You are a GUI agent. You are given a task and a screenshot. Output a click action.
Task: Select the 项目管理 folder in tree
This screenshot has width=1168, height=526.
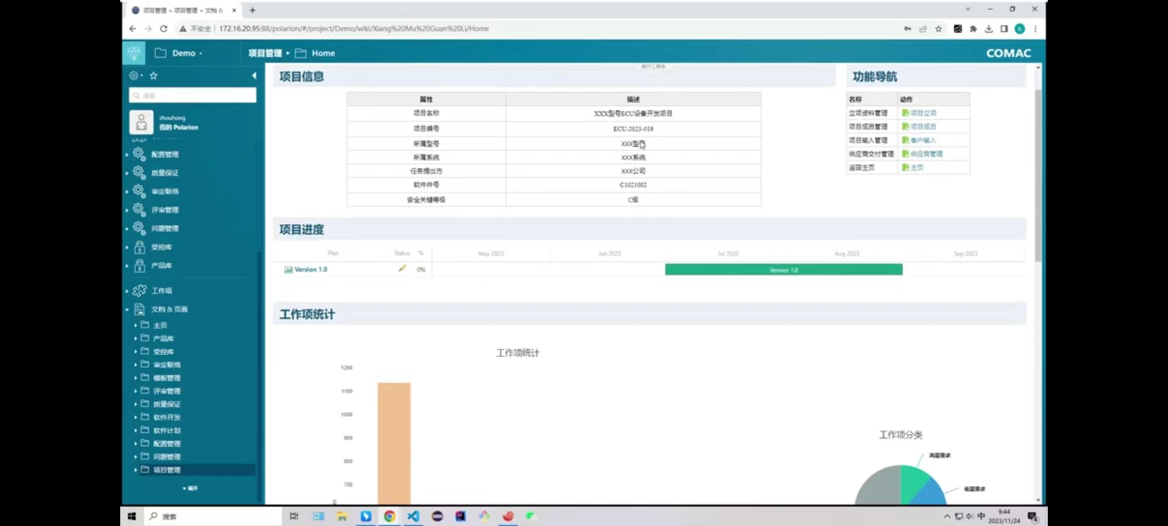tap(167, 470)
